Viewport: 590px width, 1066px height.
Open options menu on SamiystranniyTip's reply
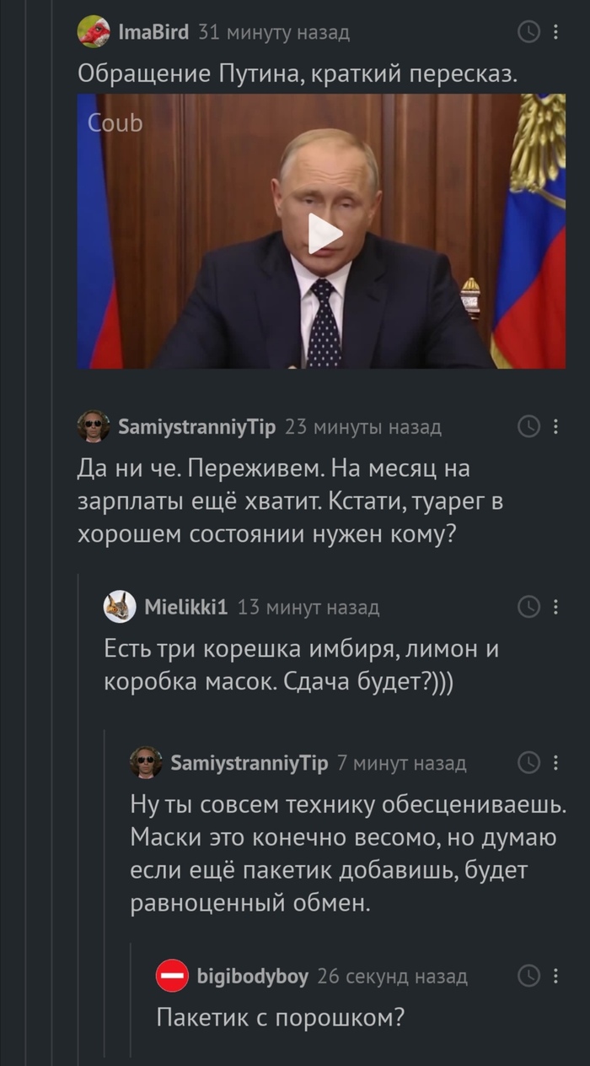555,762
